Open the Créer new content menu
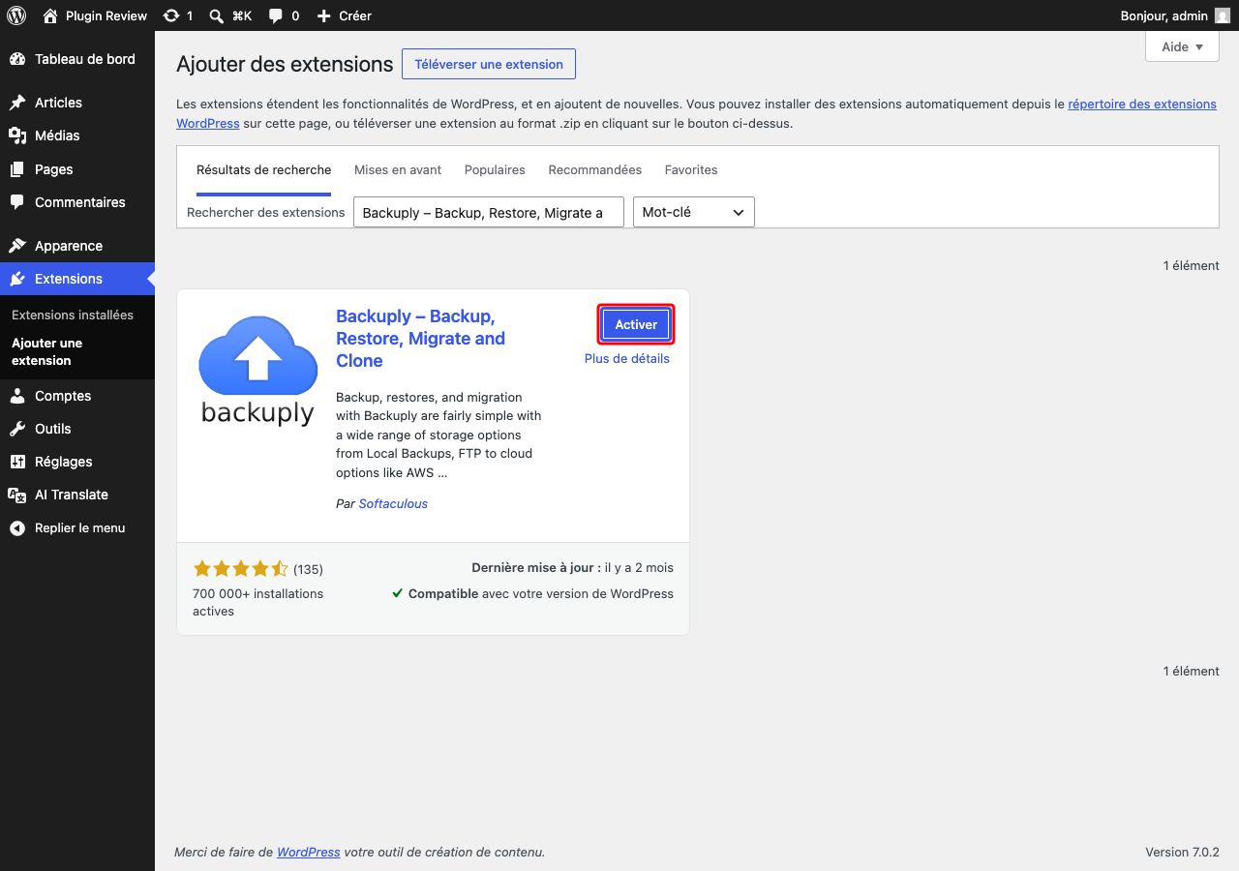1239x871 pixels. (x=344, y=15)
